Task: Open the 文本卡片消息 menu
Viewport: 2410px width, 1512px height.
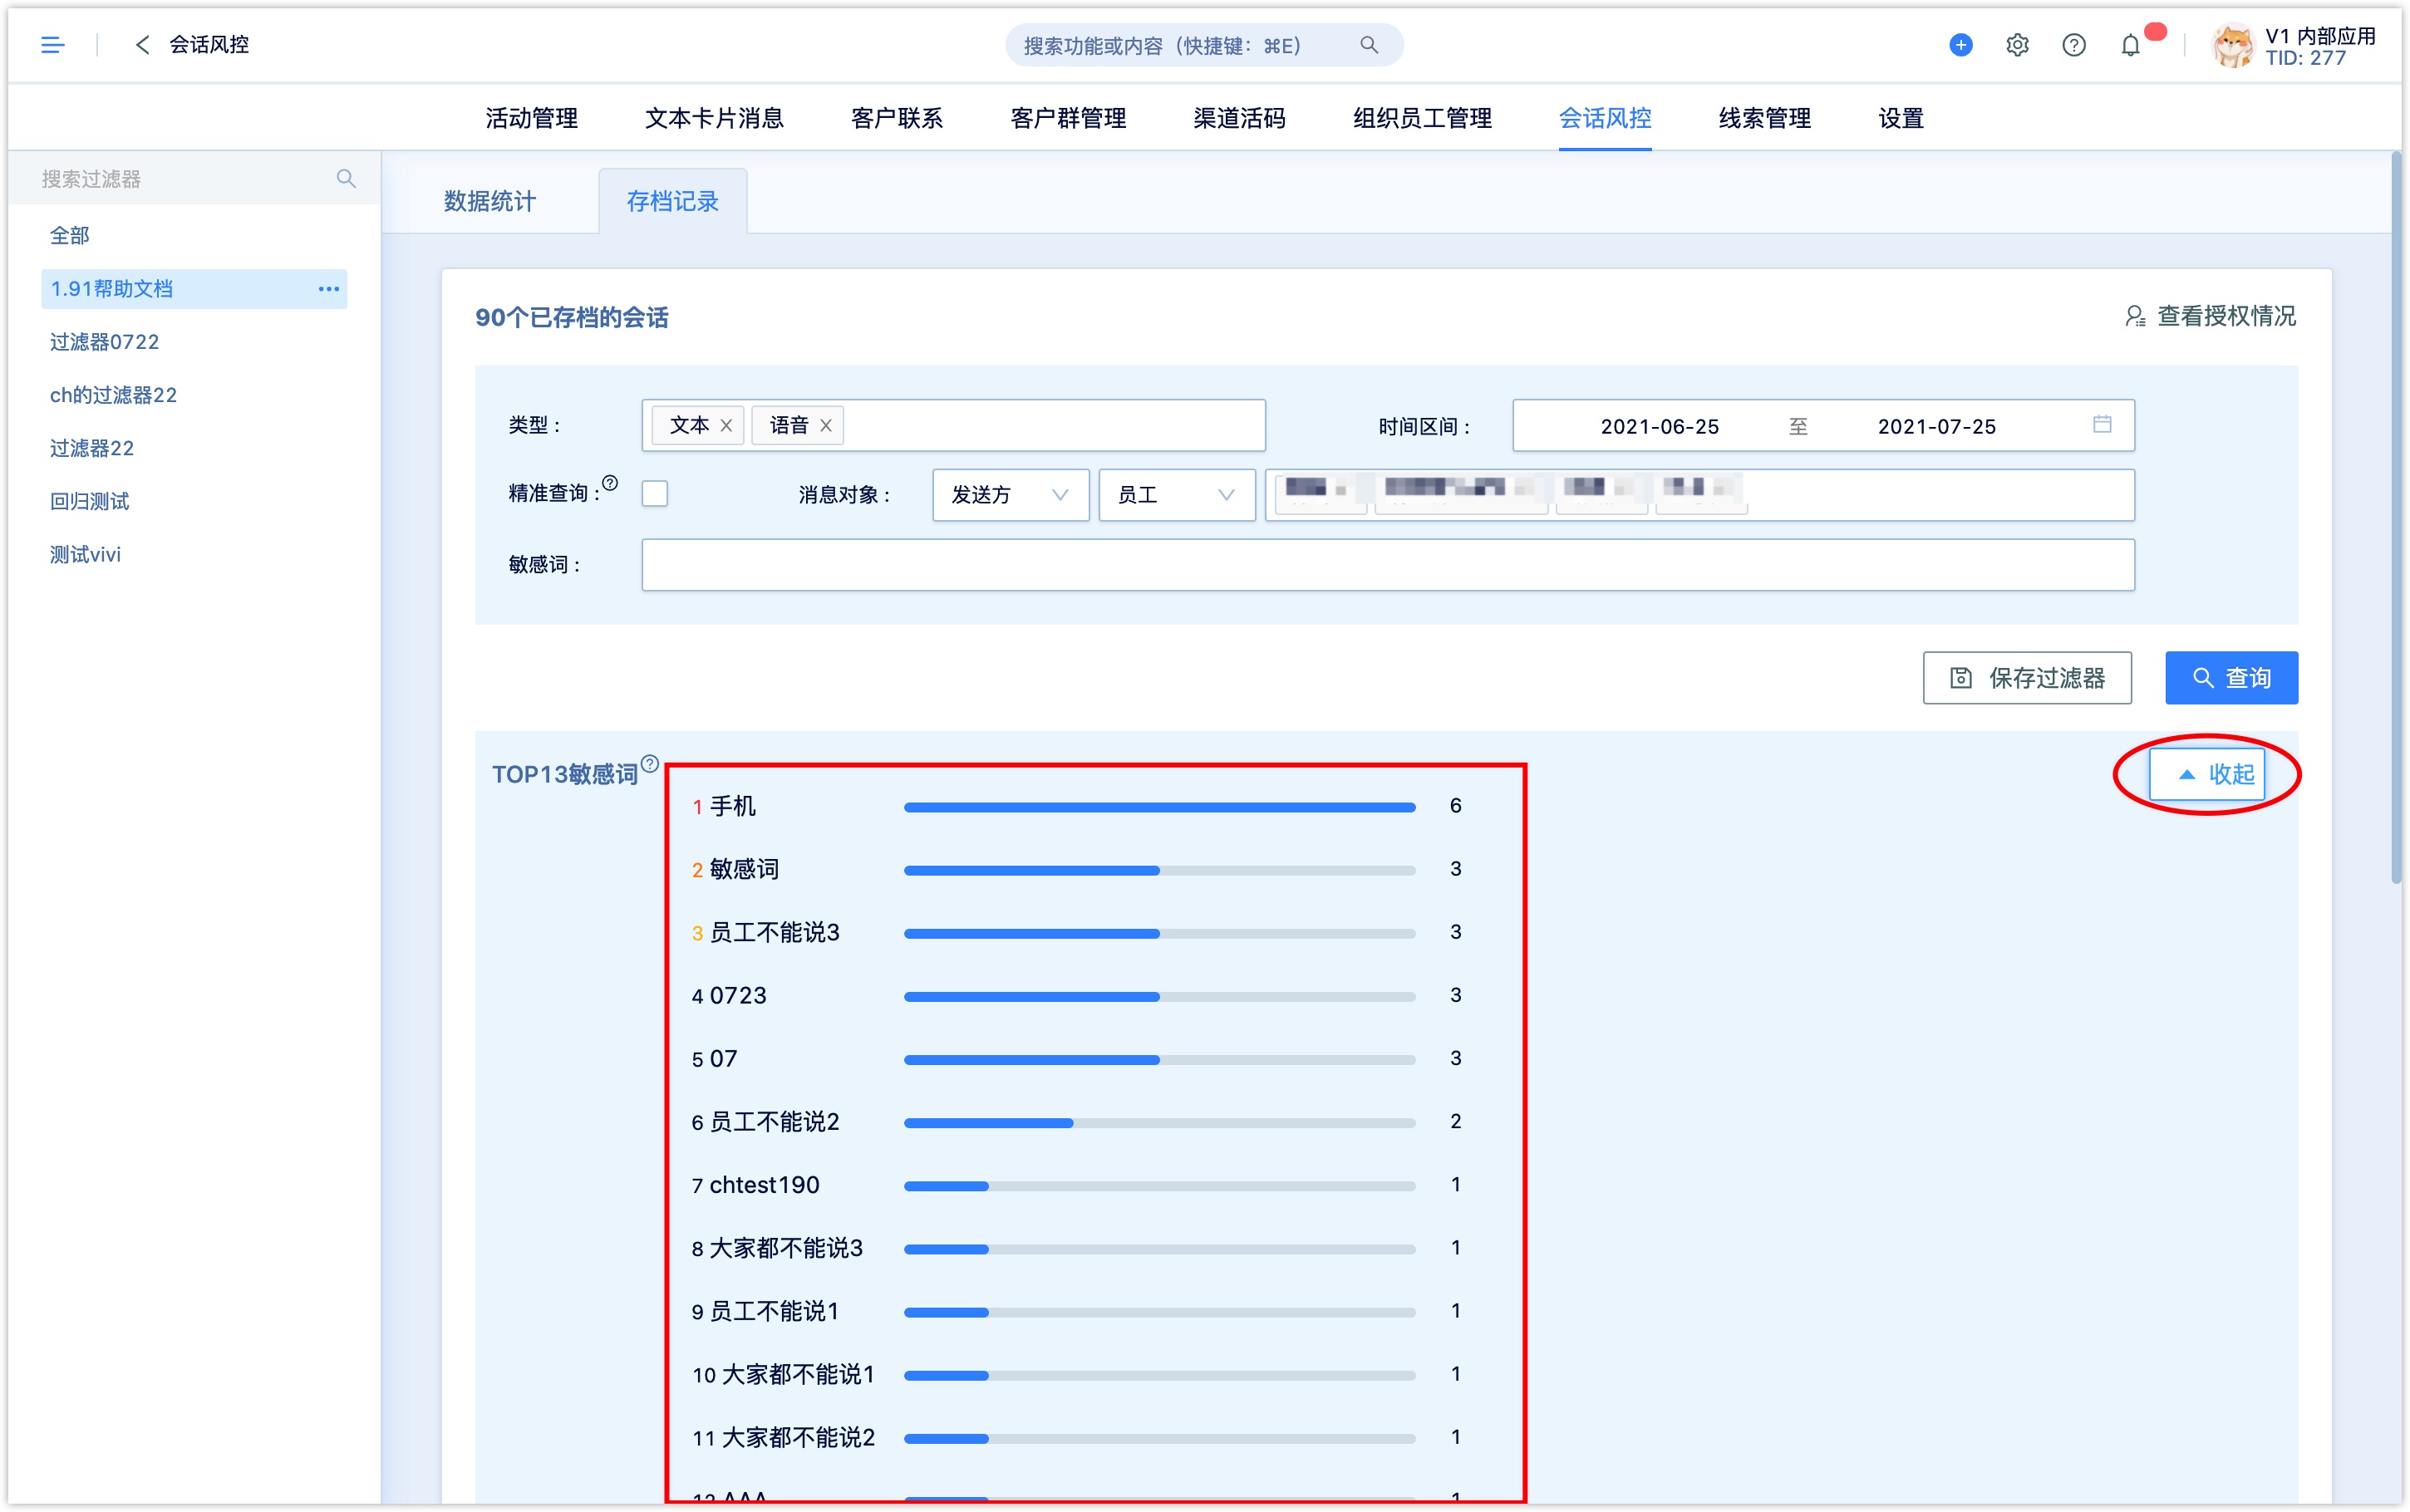Action: point(714,119)
